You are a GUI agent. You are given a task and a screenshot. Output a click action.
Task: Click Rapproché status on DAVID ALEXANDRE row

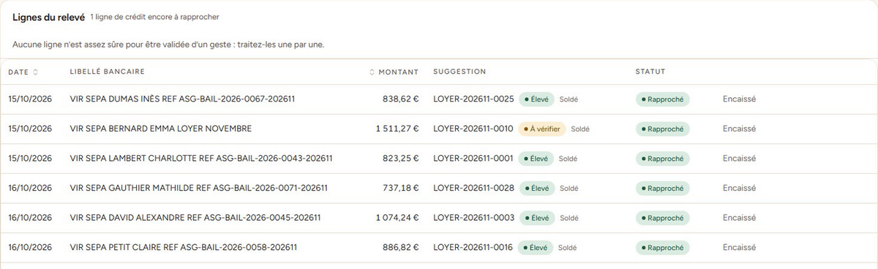662,218
